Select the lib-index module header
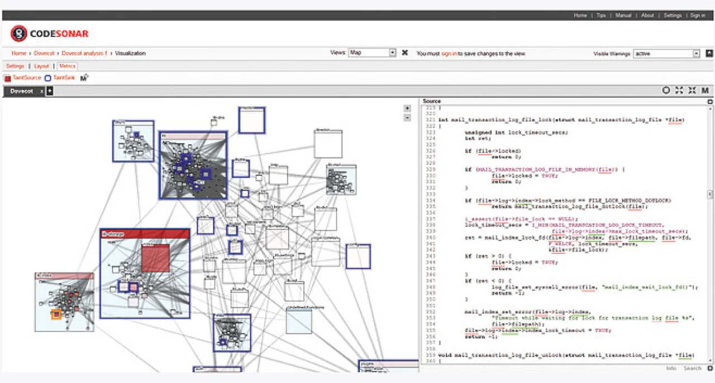This screenshot has width=715, height=383. tap(64, 276)
